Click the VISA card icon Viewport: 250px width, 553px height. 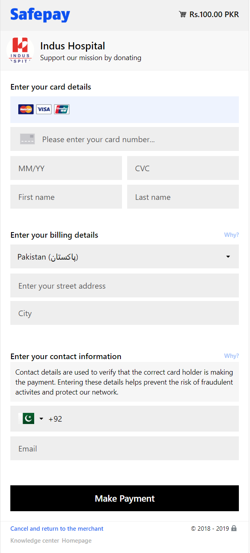(x=44, y=109)
